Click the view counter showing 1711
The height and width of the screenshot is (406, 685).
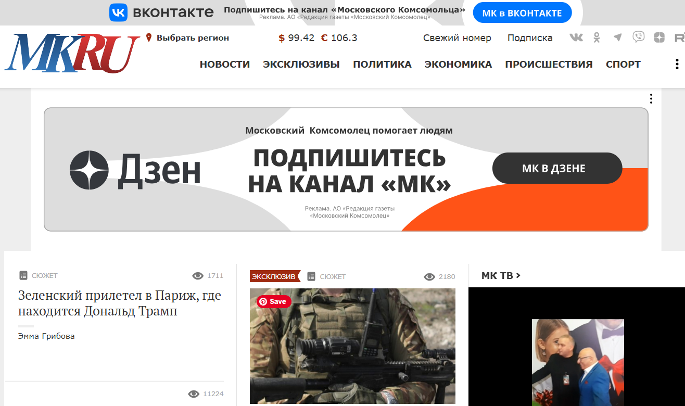[209, 275]
